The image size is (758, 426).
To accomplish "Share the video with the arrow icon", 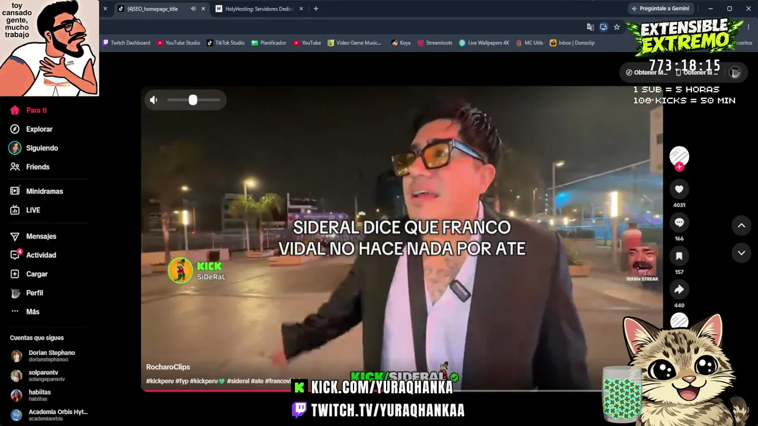I will tap(679, 289).
